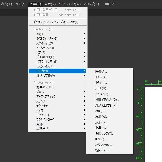
Task: Select トリムマーク(O) effect
Action: point(58,48)
